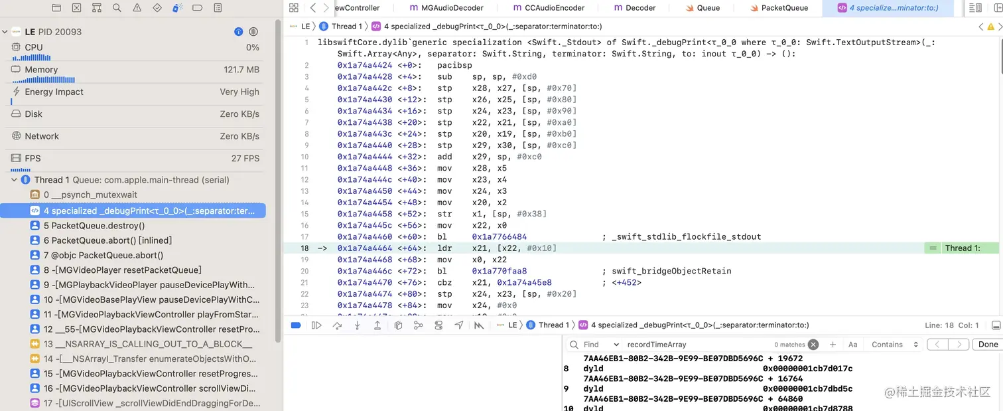Open Debug Memory Graph button
Screen dimensions: 1003x411
pos(418,325)
